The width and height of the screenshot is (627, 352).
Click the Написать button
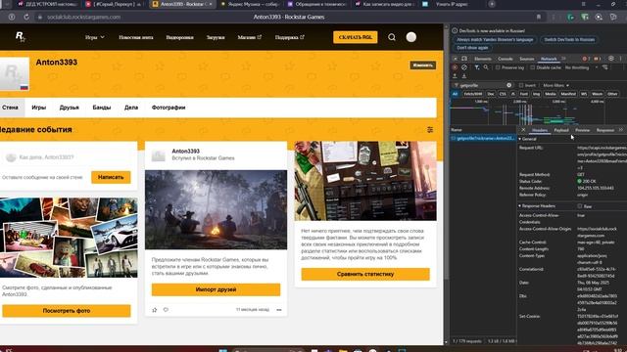pyautogui.click(x=111, y=177)
